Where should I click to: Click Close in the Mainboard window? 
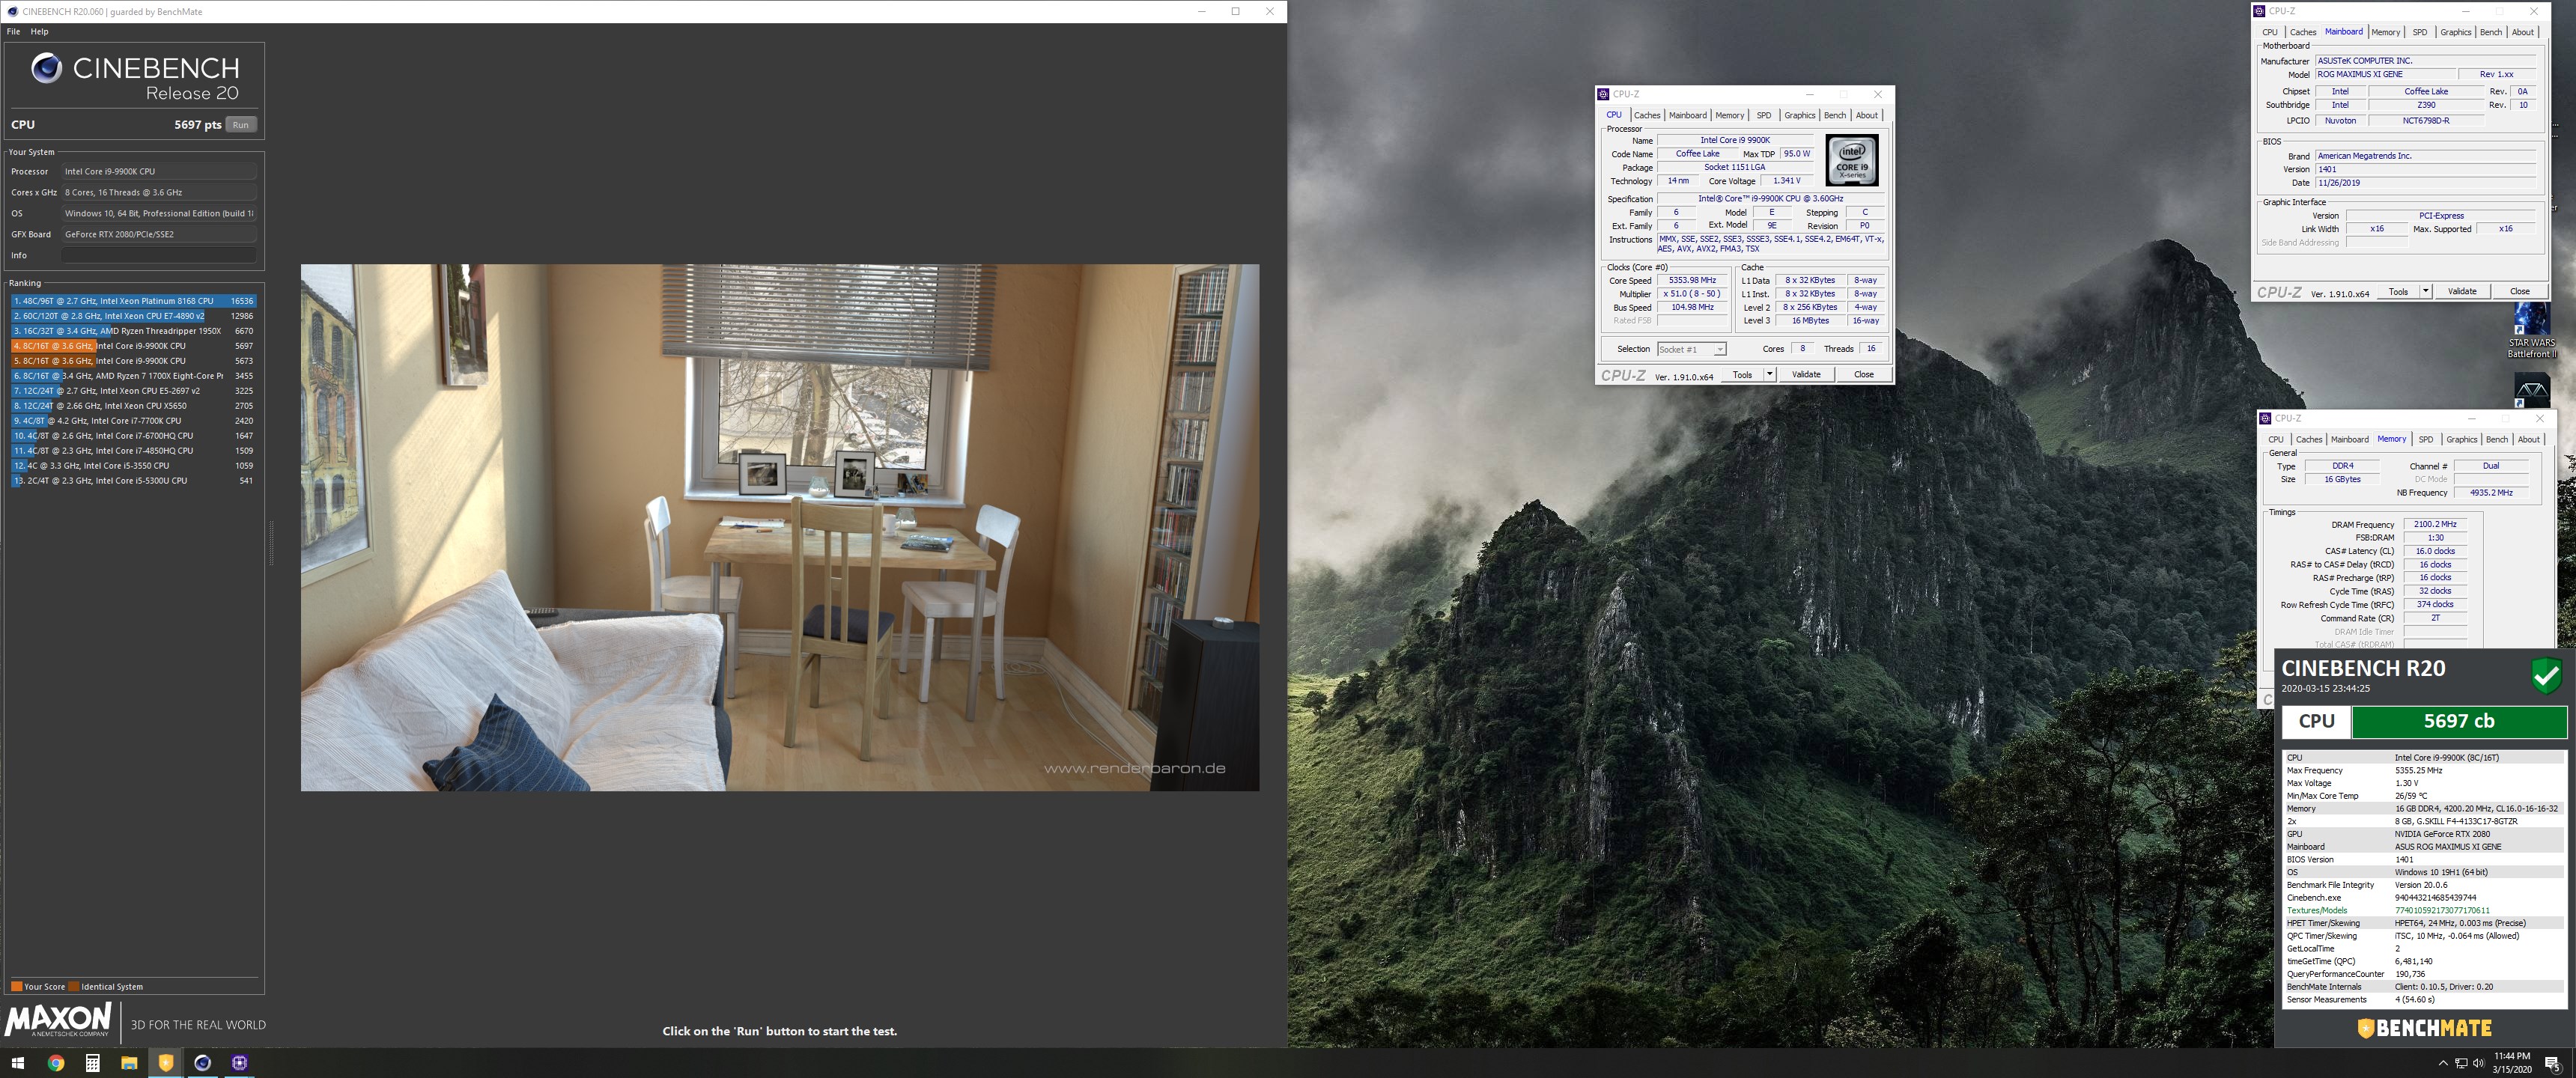point(2520,291)
